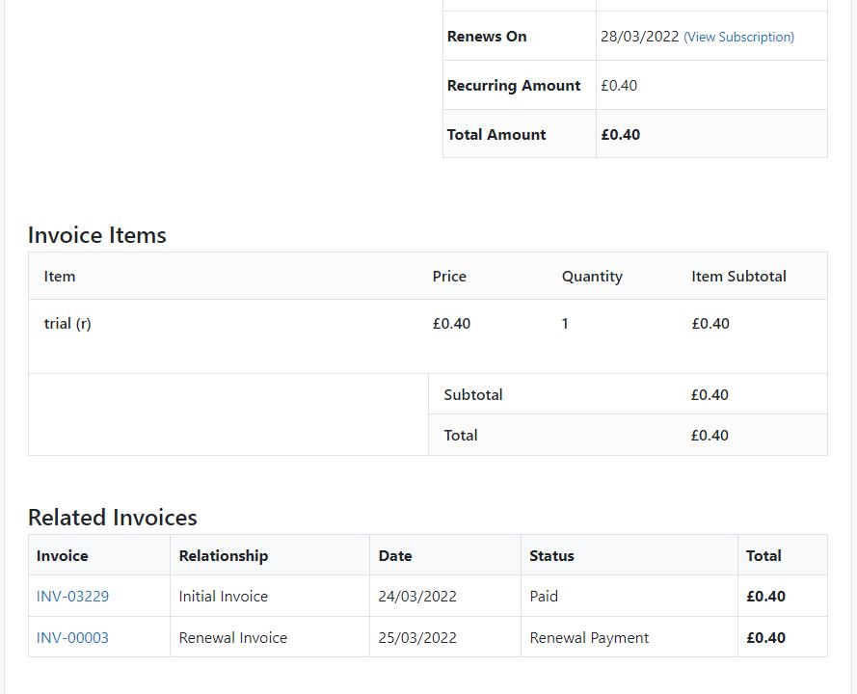857x694 pixels.
Task: Click the Subtotal label
Action: click(472, 394)
